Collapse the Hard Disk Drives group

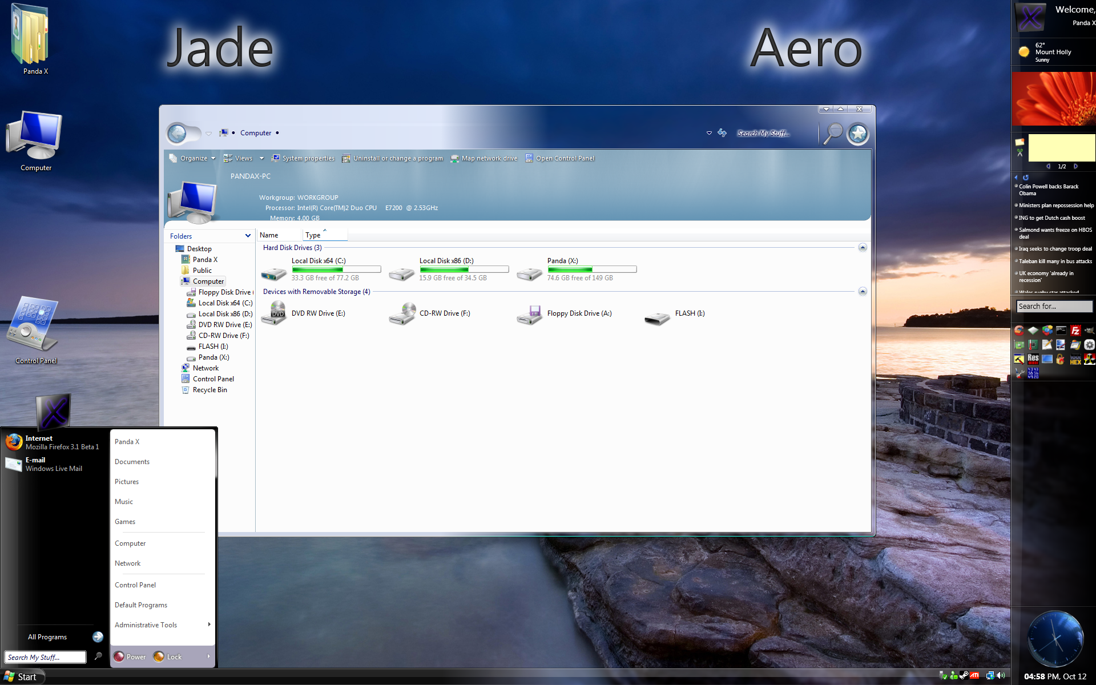coord(863,248)
